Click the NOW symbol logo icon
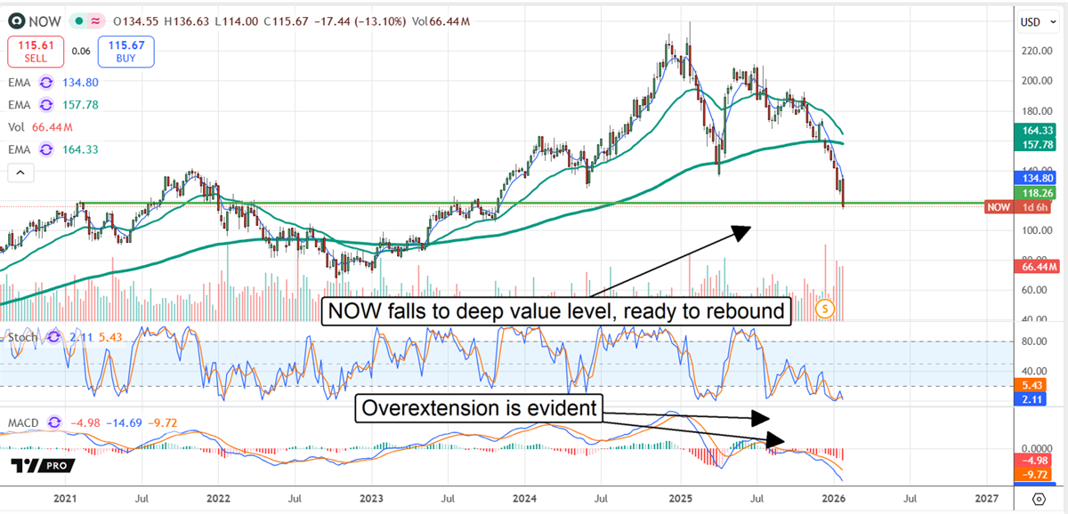This screenshot has height=514, width=1068. point(16,20)
